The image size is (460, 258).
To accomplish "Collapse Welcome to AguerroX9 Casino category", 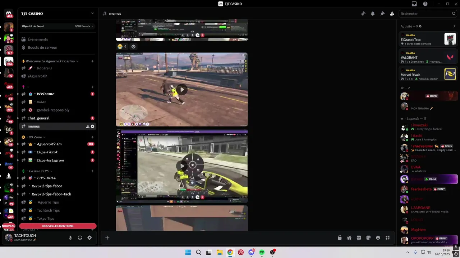I will [x=77, y=61].
